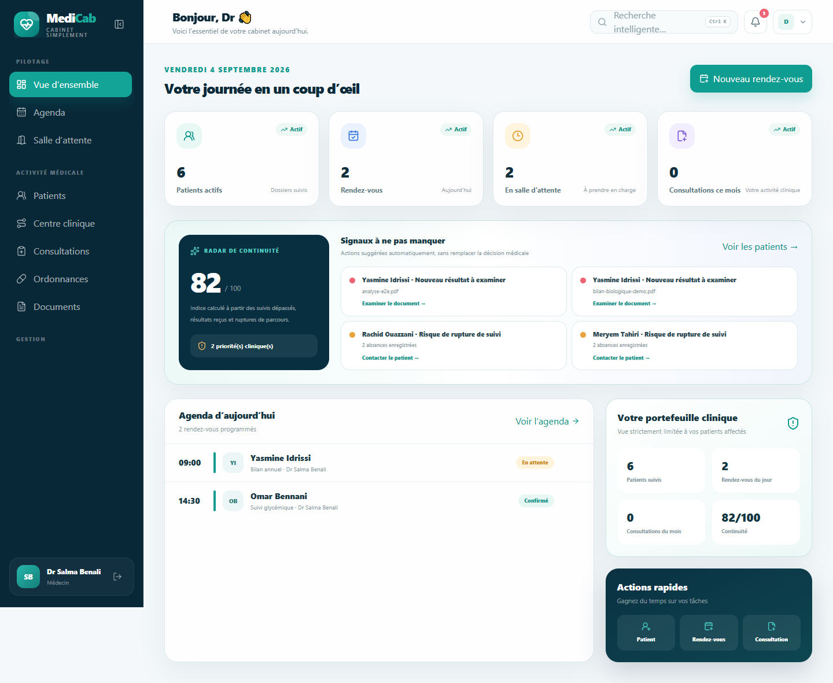Image resolution: width=833 pixels, height=683 pixels.
Task: Focus the Recherche intelligente search field
Action: 664,22
